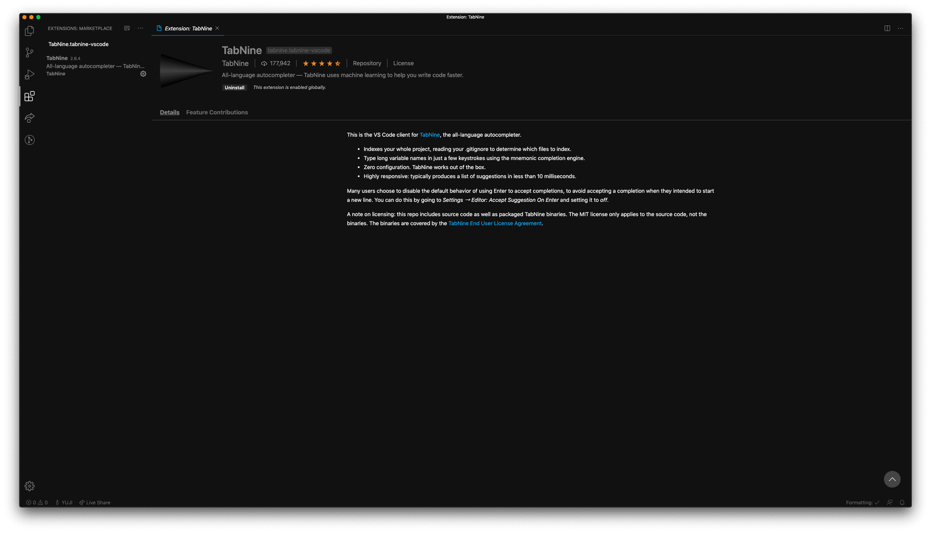This screenshot has width=931, height=533.
Task: Open the Manage gear in activity bar
Action: tap(30, 486)
